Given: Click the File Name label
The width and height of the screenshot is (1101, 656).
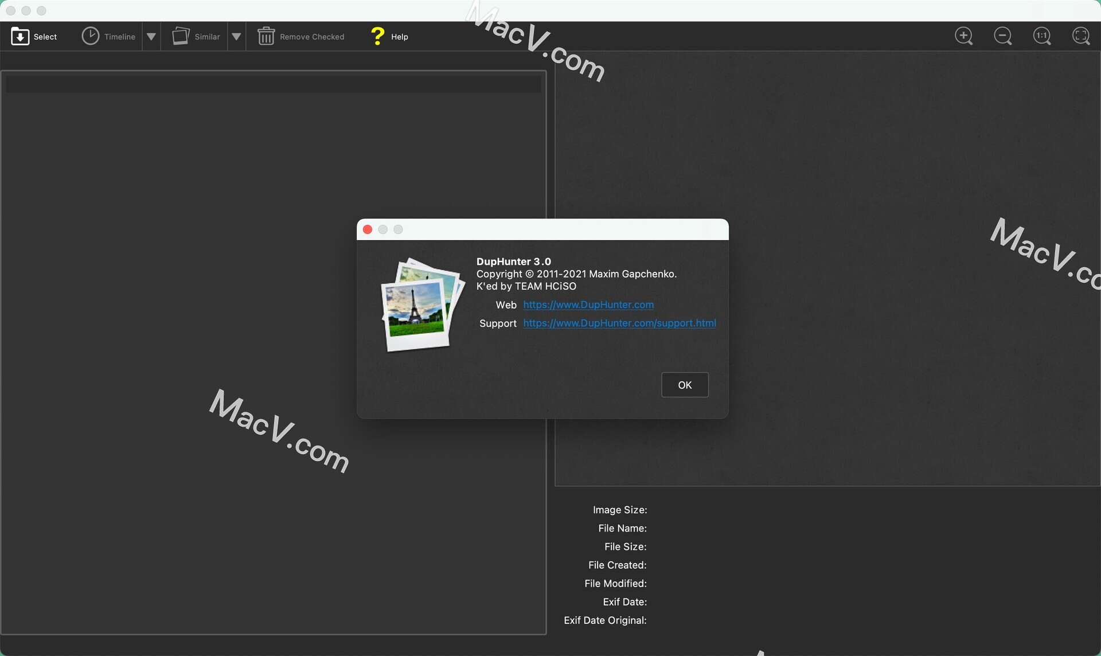Looking at the screenshot, I should click(x=622, y=528).
